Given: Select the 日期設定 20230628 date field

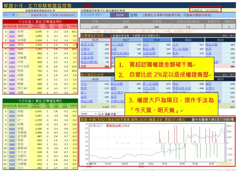Looking at the screenshot, I should (205, 10).
